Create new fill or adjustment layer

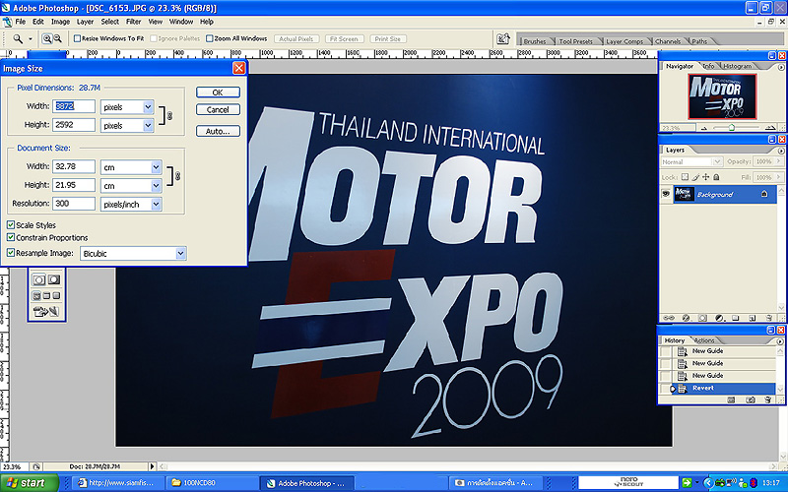pos(719,318)
